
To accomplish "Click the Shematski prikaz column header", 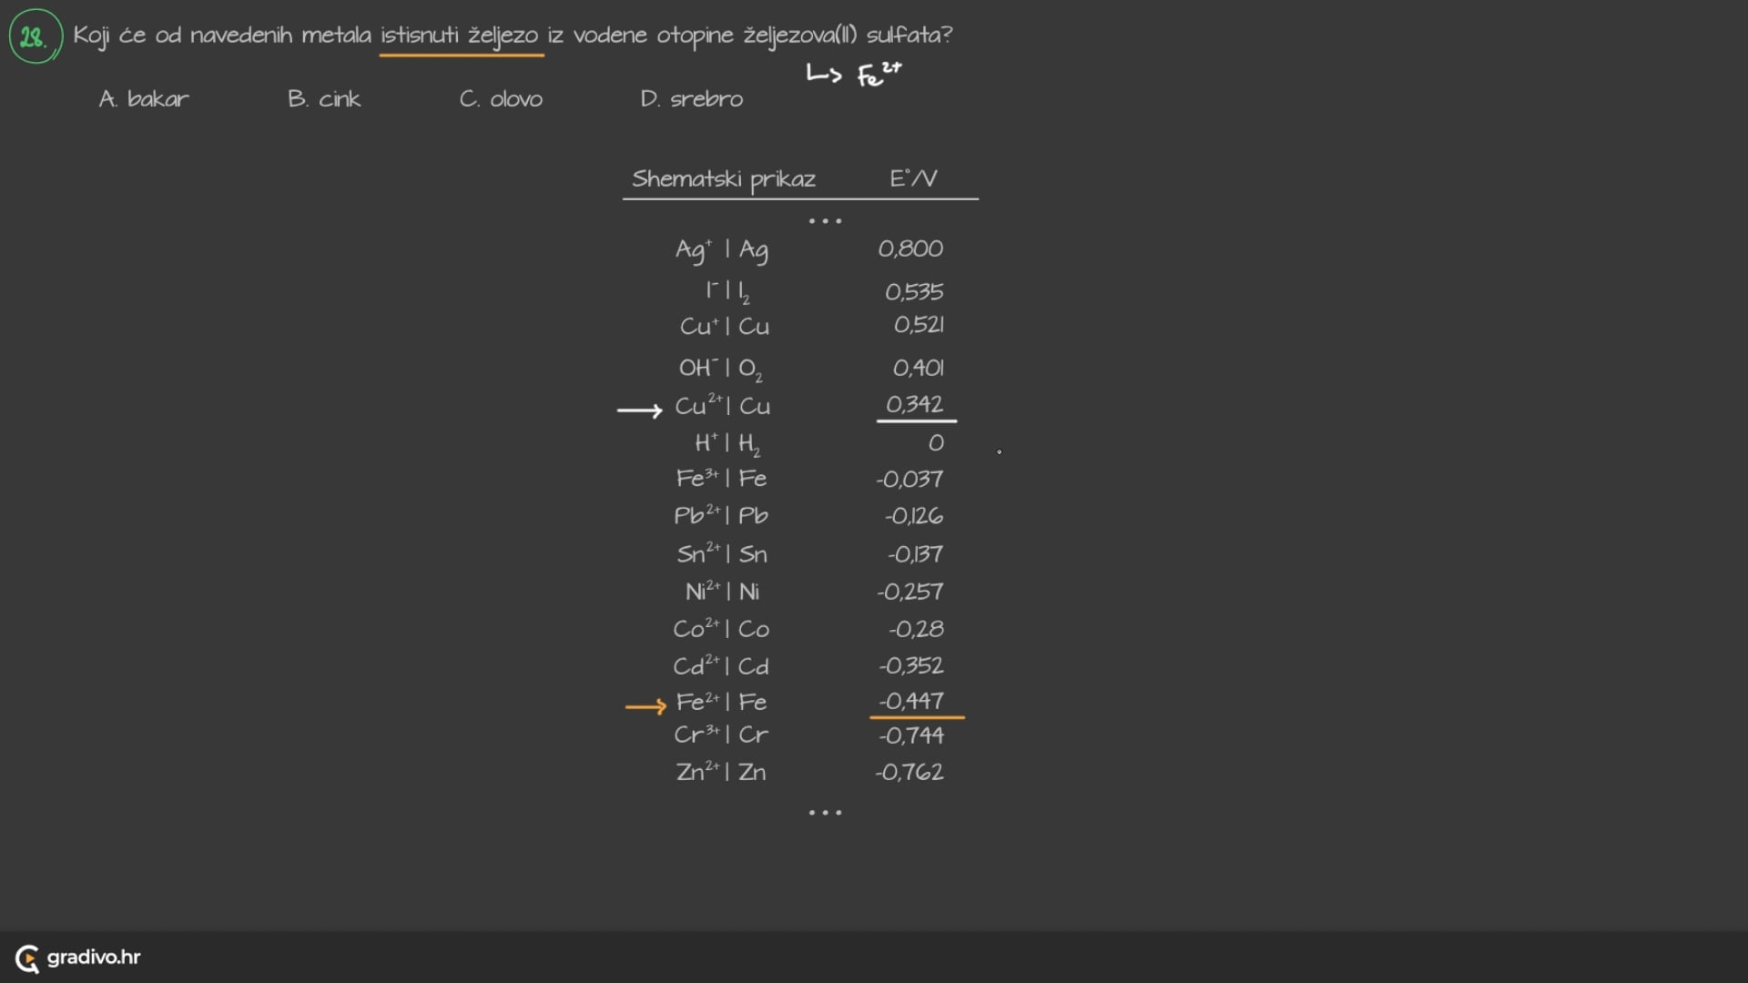I will [x=724, y=179].
